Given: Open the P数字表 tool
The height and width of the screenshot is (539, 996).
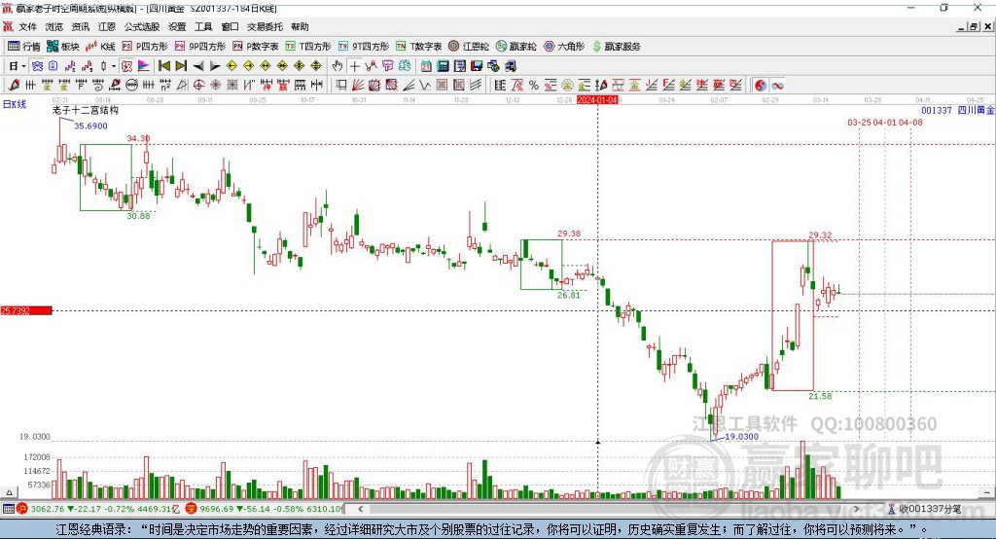Looking at the screenshot, I should pyautogui.click(x=256, y=47).
